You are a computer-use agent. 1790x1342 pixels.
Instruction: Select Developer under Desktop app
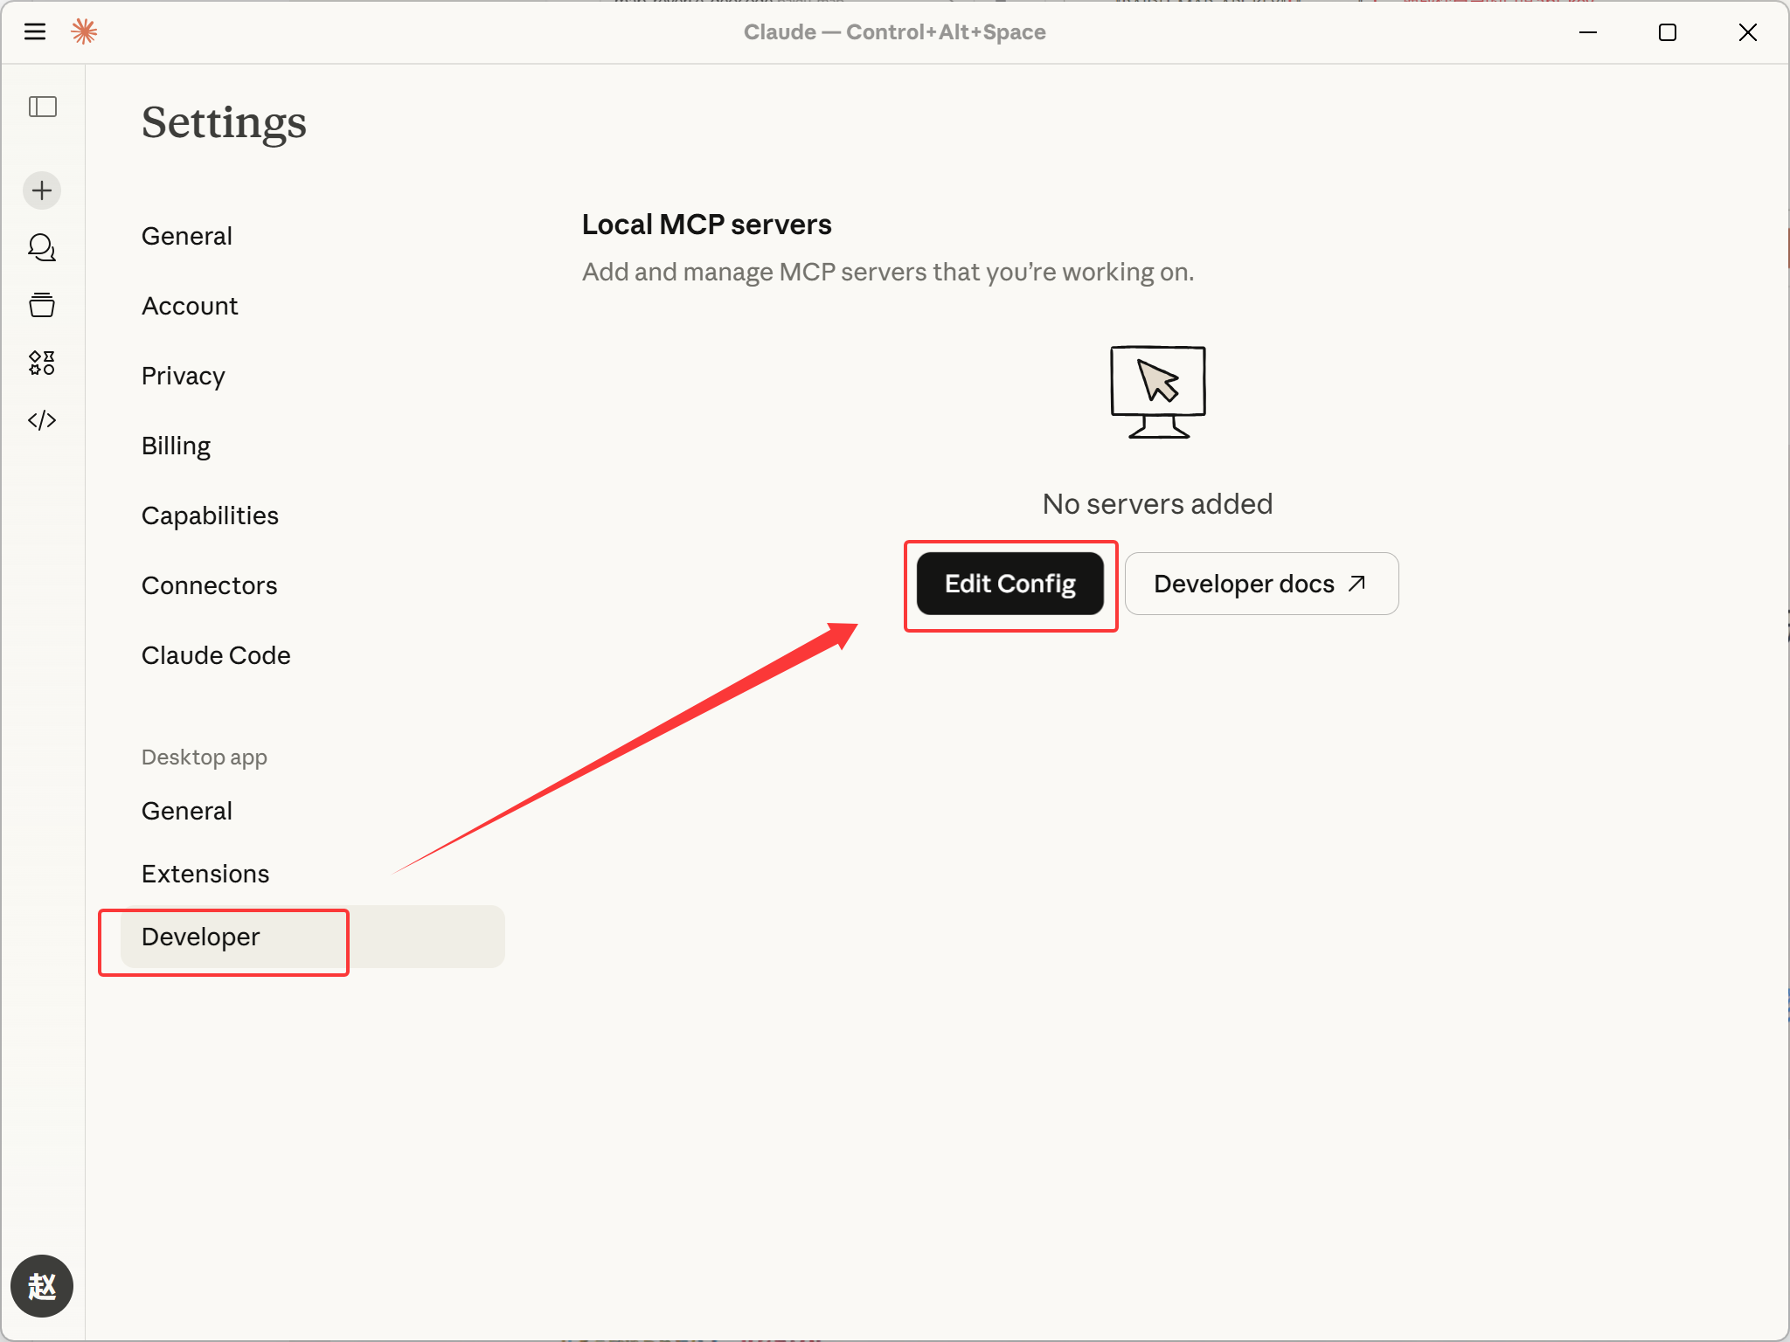click(x=201, y=937)
